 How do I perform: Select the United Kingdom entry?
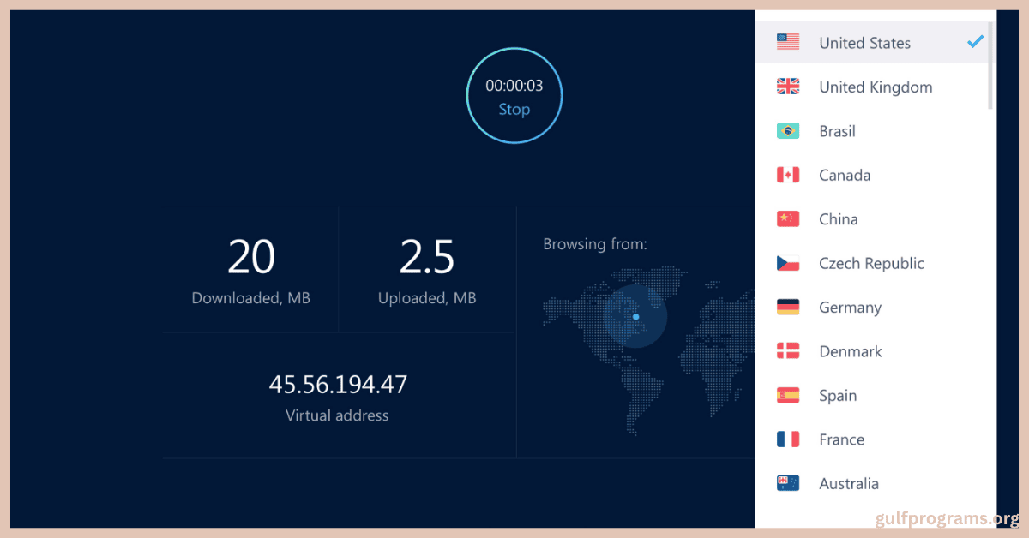click(x=875, y=86)
